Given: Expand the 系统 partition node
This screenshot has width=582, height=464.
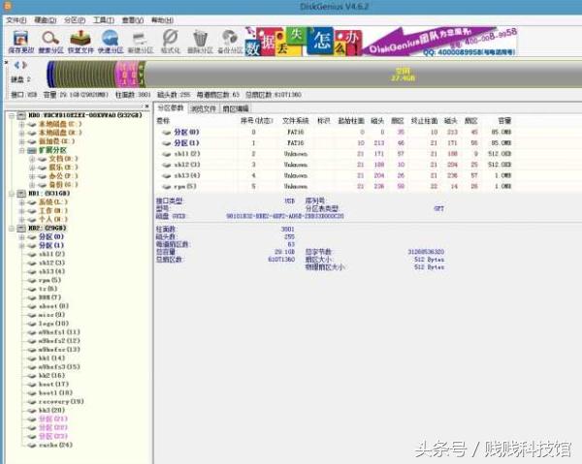Looking at the screenshot, I should (21, 202).
